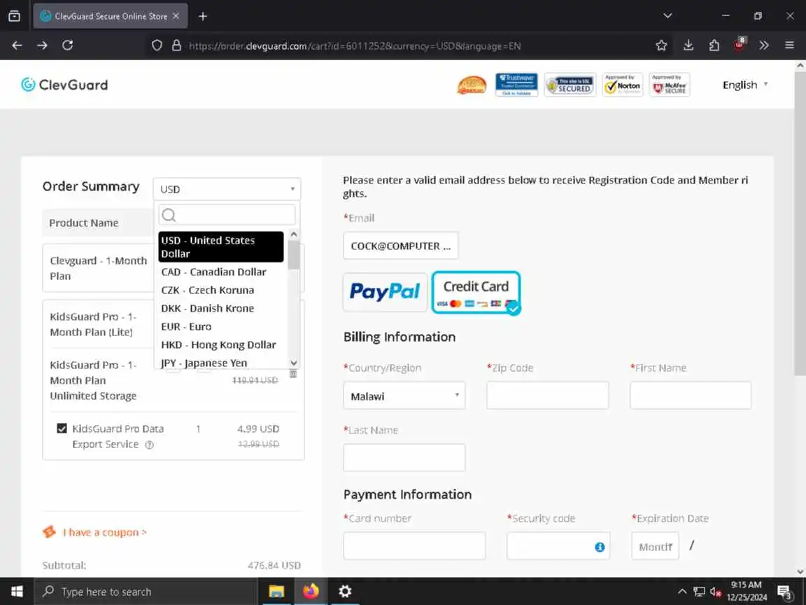Image resolution: width=806 pixels, height=605 pixels.
Task: Go forward with the browser forward arrow
Action: pyautogui.click(x=42, y=46)
